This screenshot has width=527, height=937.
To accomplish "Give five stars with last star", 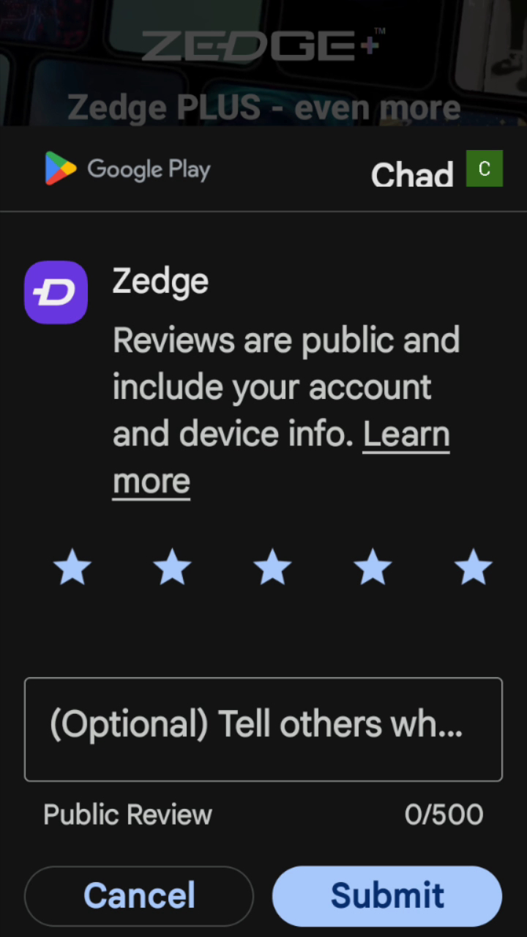I will point(473,568).
